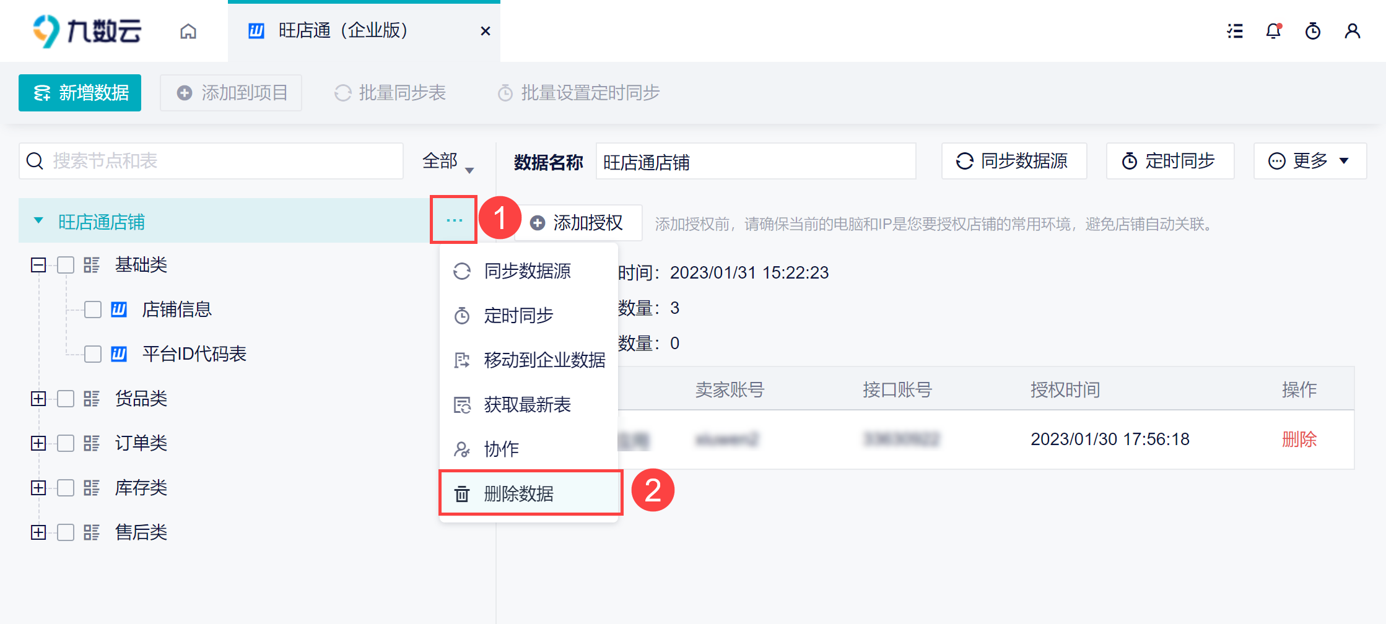The image size is (1386, 624).
Task: Click the 新增数据 button
Action: 80,93
